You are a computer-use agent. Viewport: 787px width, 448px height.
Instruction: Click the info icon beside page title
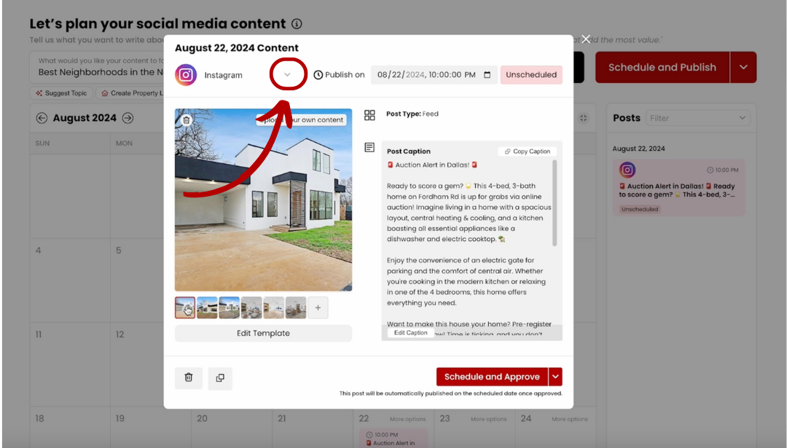pyautogui.click(x=297, y=23)
